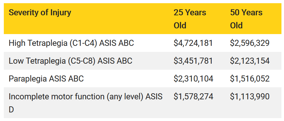
Task: Click the word Old under 25 Years
Action: (x=180, y=25)
